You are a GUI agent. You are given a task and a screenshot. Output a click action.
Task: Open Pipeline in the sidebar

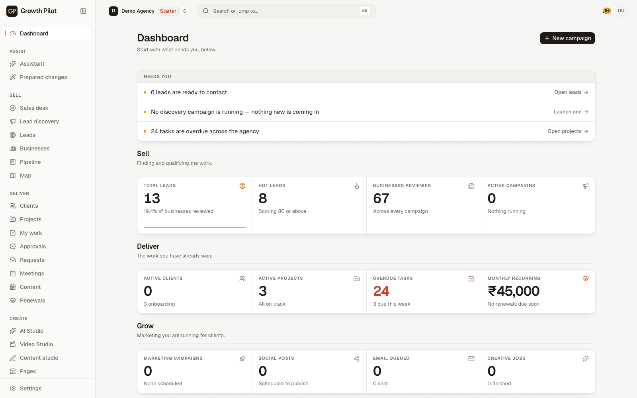coord(47,162)
